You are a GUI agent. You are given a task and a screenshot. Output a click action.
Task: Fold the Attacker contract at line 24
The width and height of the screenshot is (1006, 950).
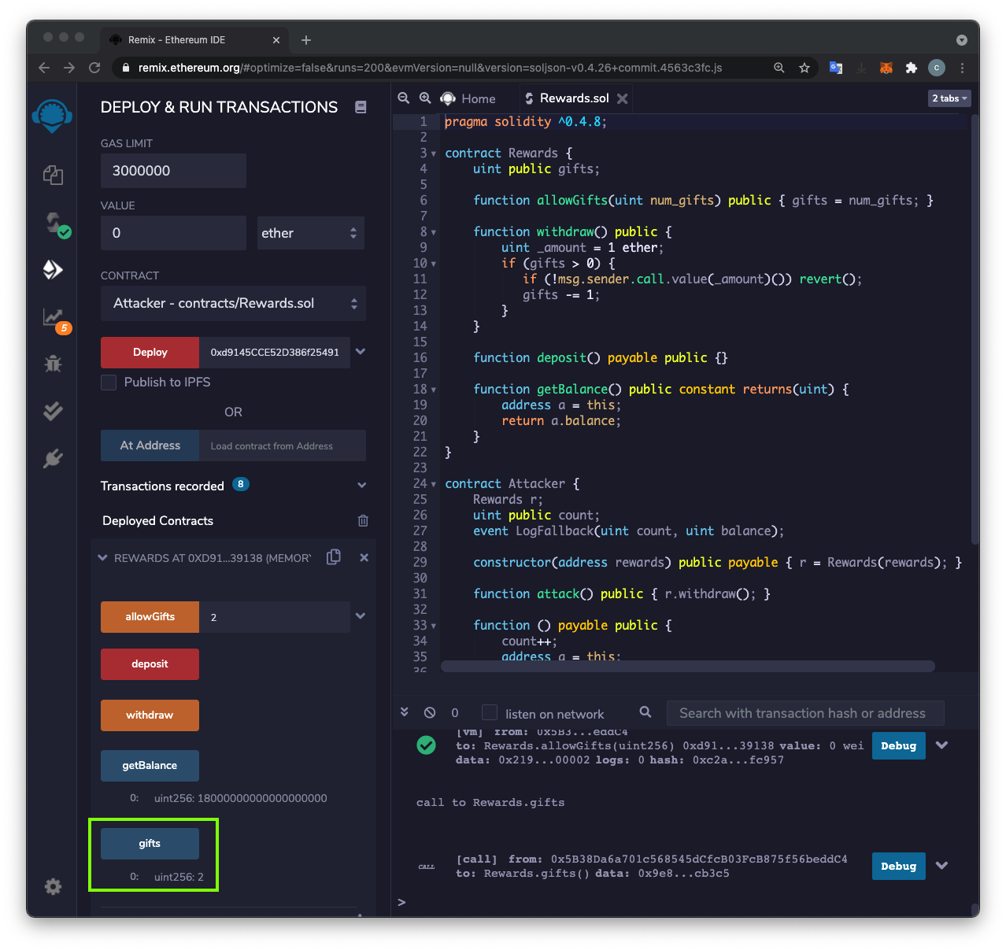pos(434,484)
